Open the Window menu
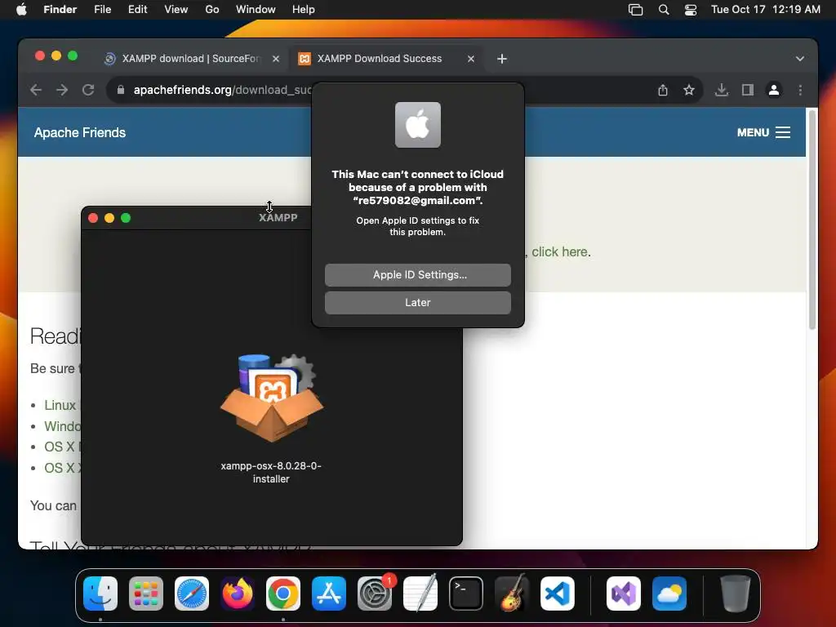 click(x=256, y=10)
